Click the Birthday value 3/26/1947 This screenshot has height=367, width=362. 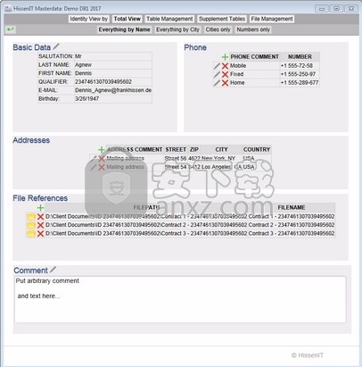click(86, 99)
